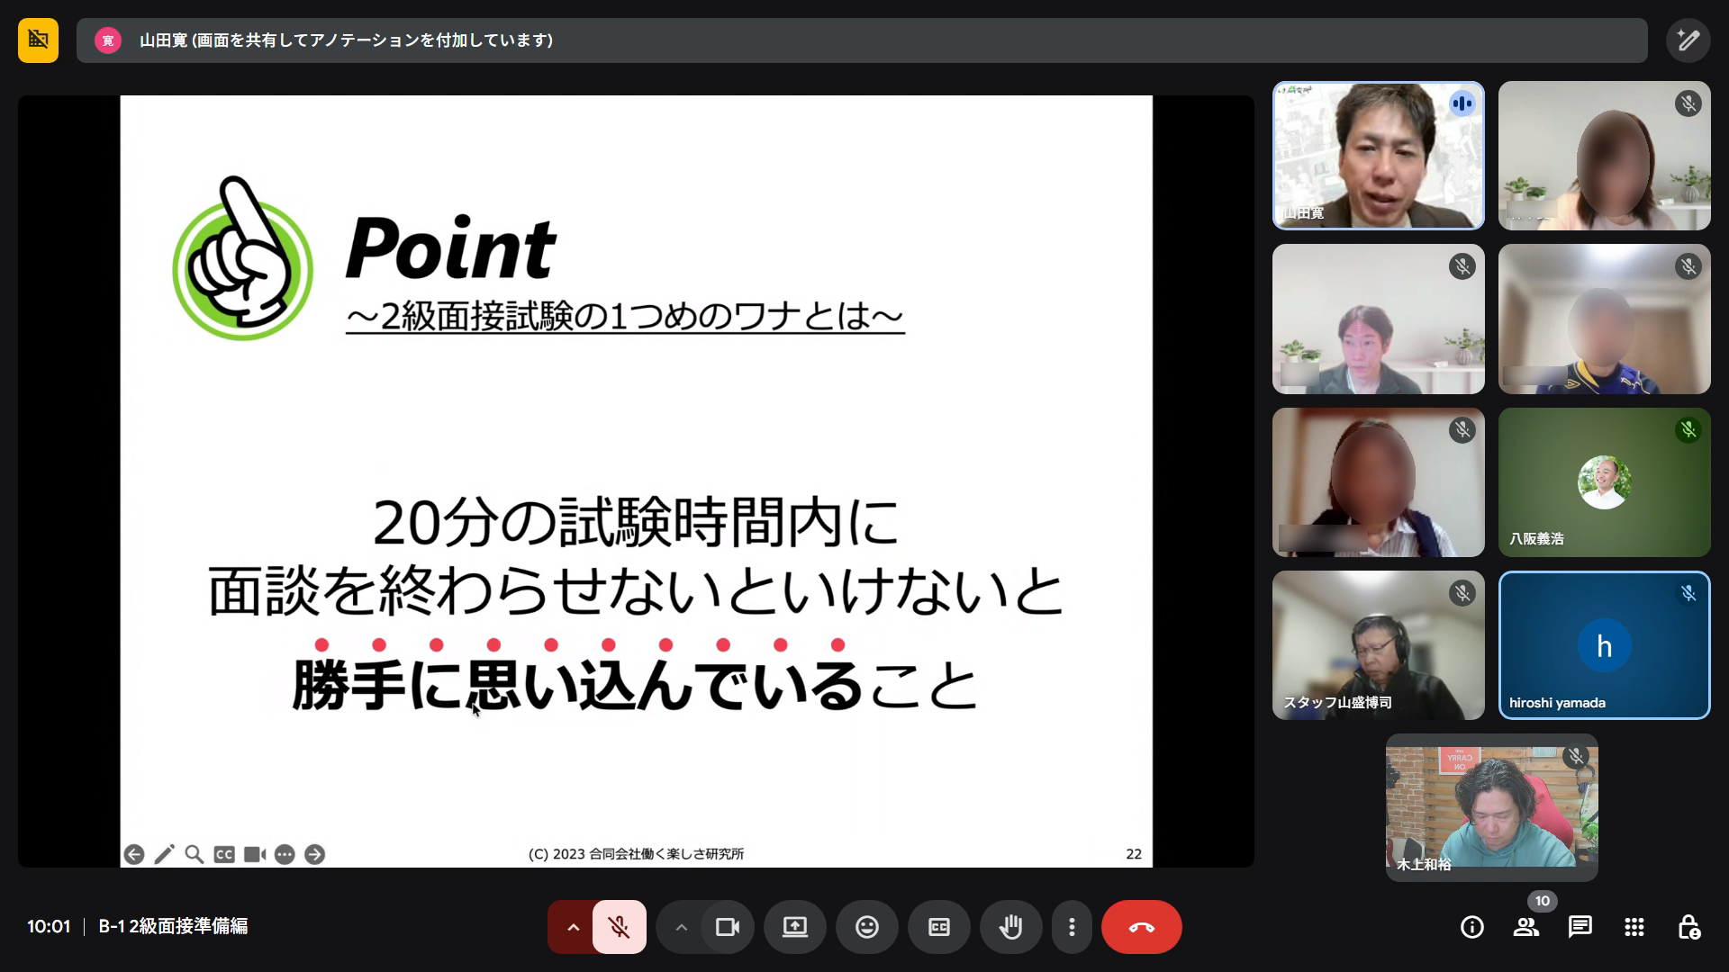This screenshot has width=1729, height=972.
Task: Open the chat panel icon
Action: click(x=1580, y=927)
